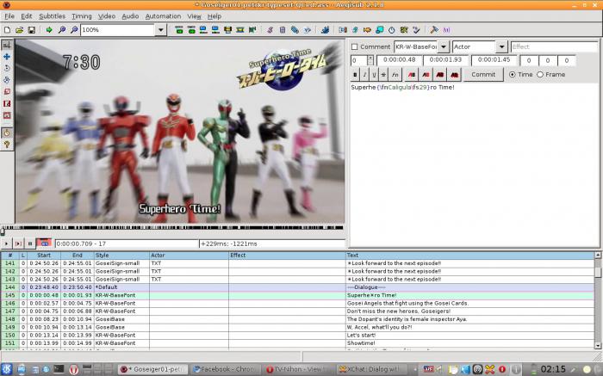Screen dimensions: 603x376
Task: Select the rectangle clip tool
Action: [x=7, y=104]
